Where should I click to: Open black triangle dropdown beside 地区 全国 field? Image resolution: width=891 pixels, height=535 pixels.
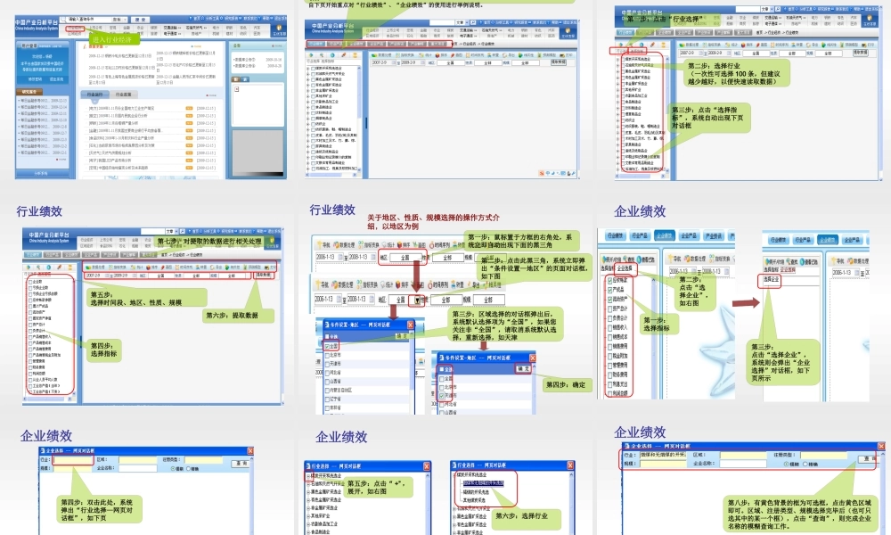point(417,300)
